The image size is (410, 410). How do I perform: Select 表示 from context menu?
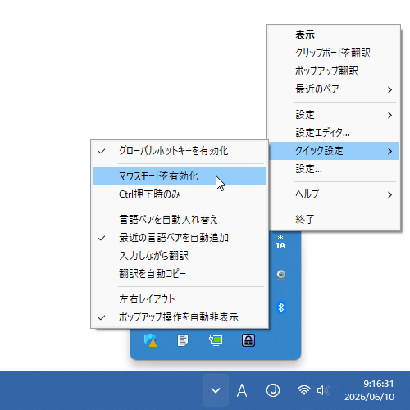334,35
